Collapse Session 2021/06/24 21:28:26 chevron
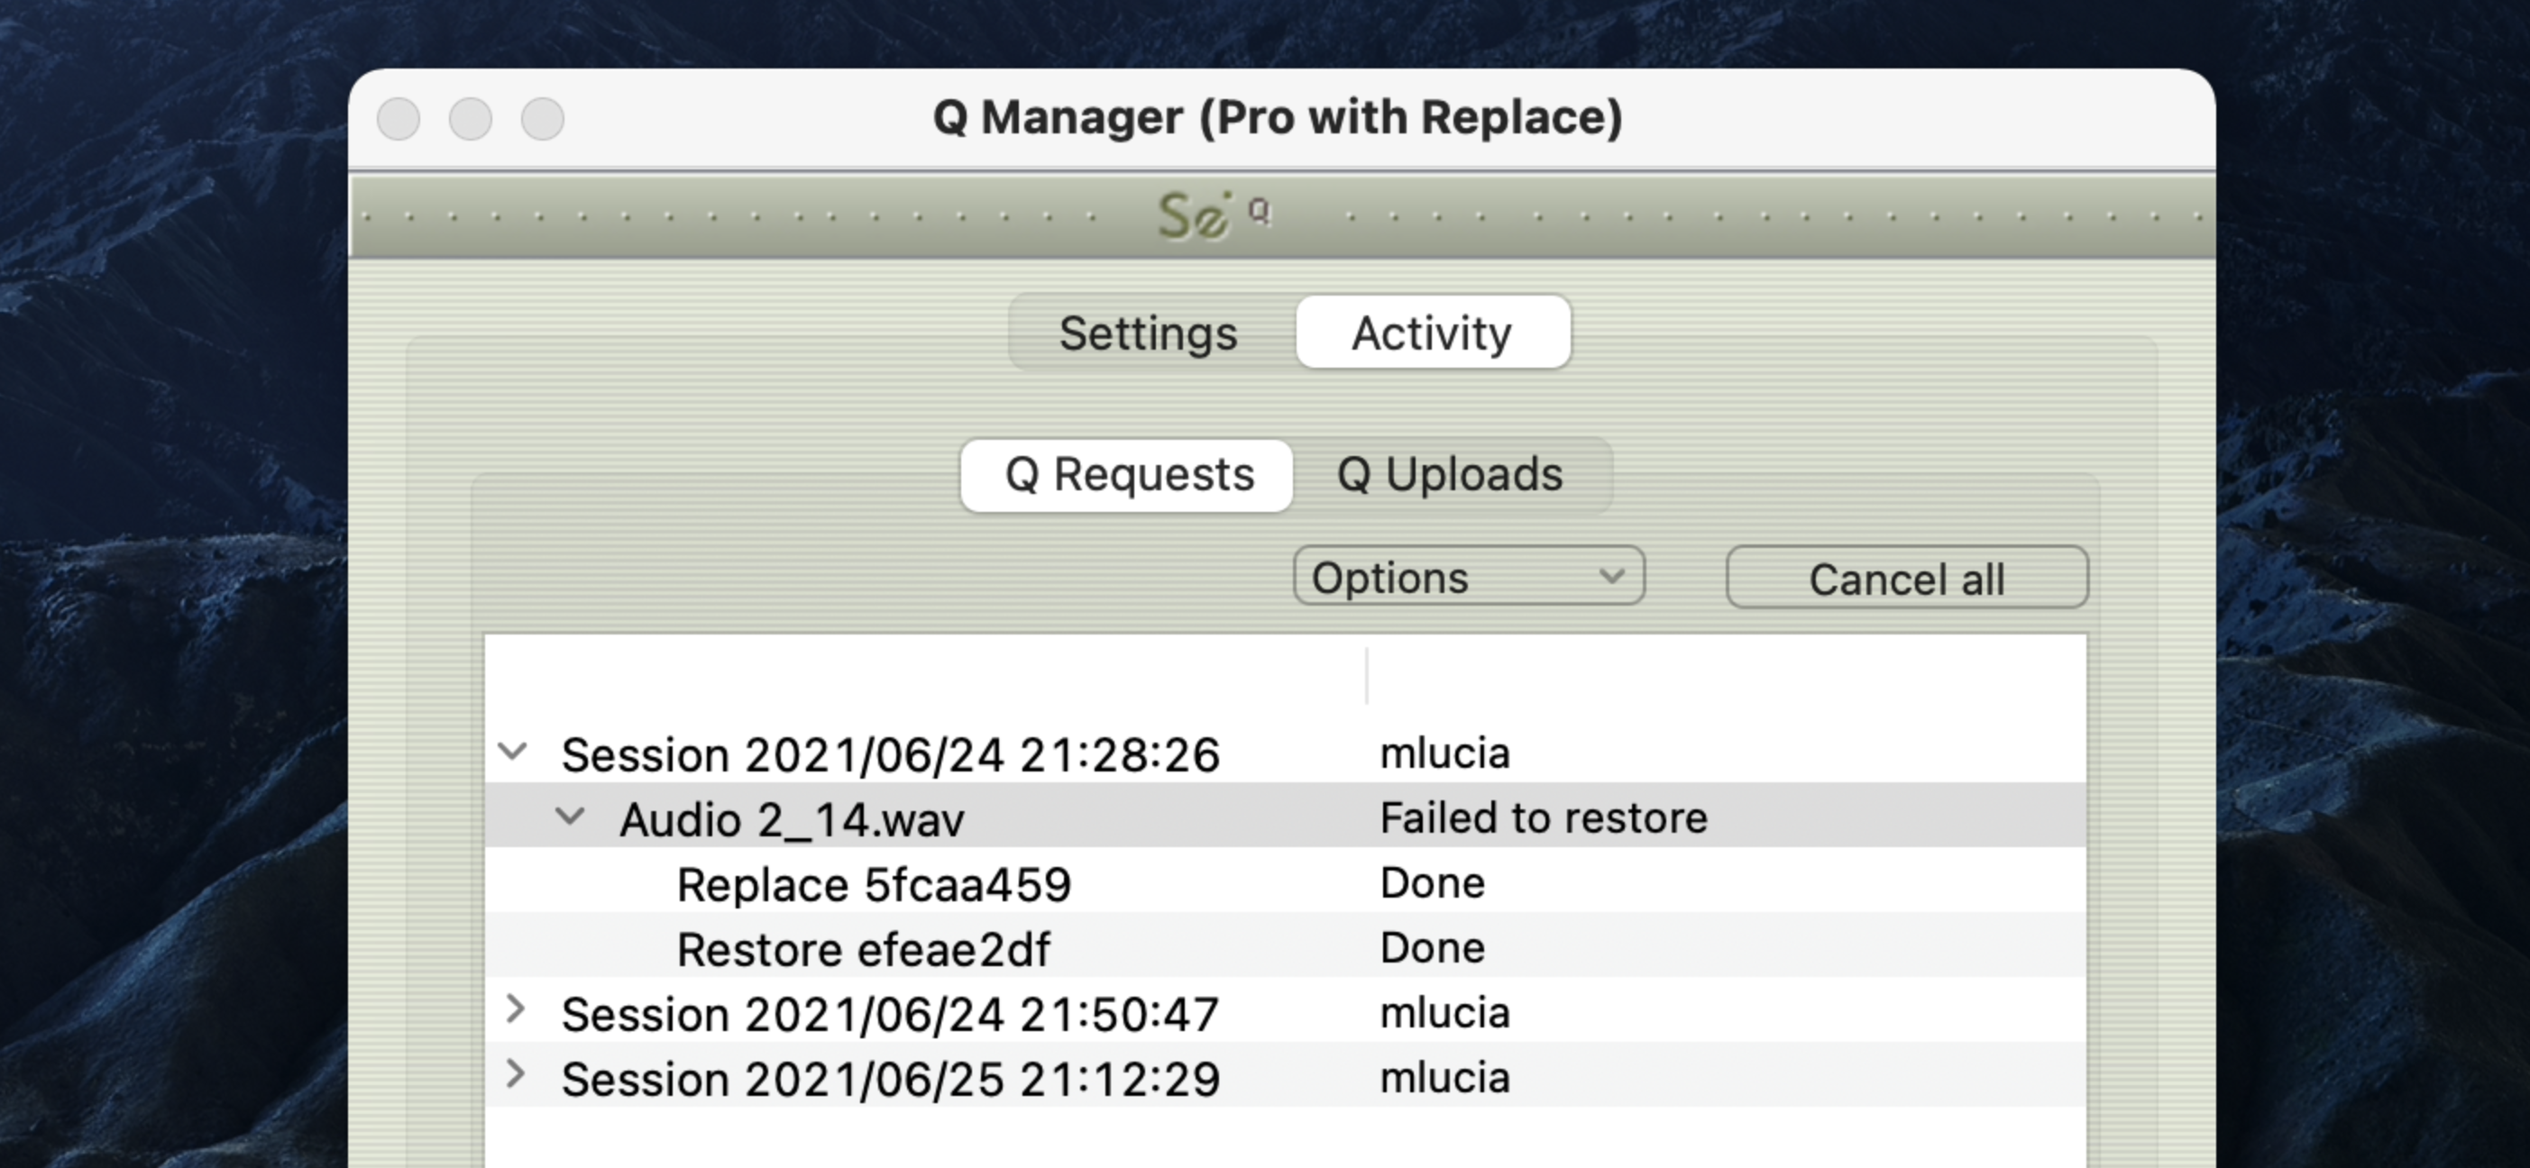Image resolution: width=2530 pixels, height=1168 pixels. click(513, 753)
